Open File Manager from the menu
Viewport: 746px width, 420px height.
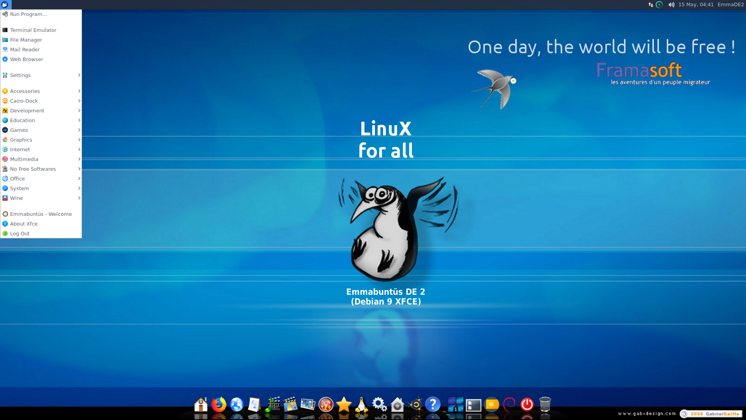click(x=41, y=40)
